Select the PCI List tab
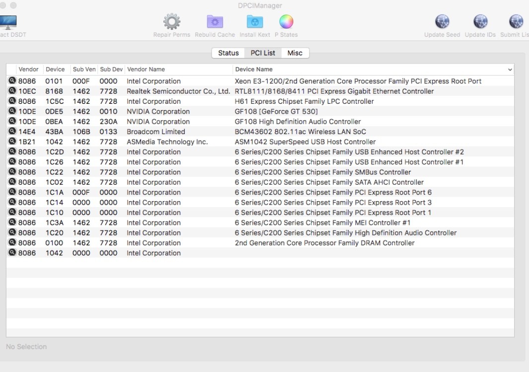The height and width of the screenshot is (372, 529). 263,53
